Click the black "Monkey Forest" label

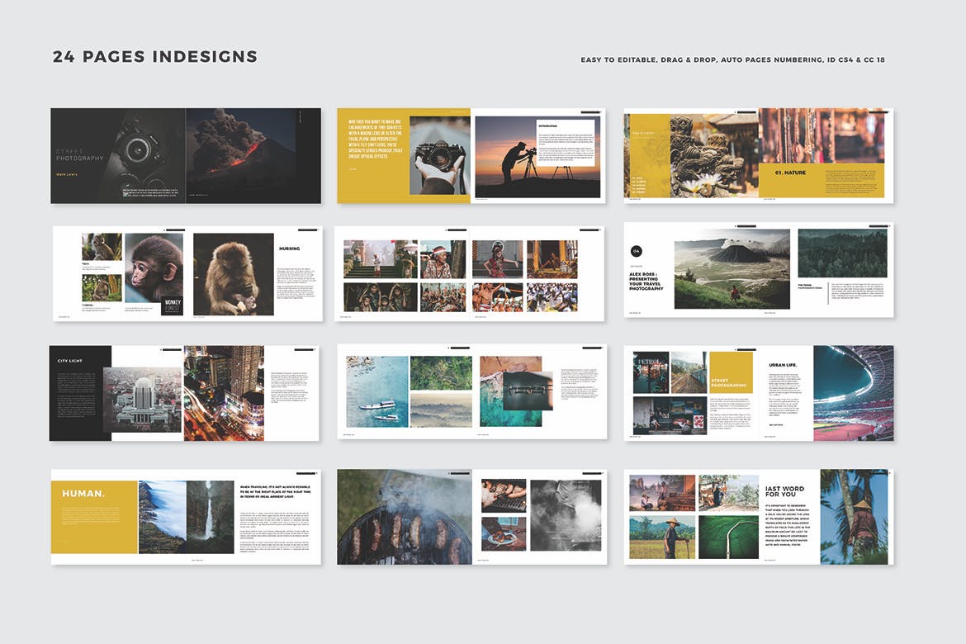(x=172, y=305)
